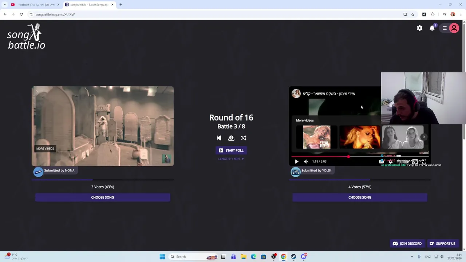Open the hamburger menu next to profile

pyautogui.click(x=445, y=28)
